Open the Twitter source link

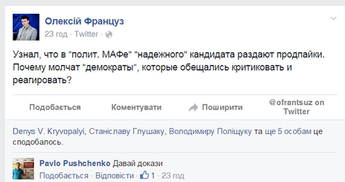pyautogui.click(x=86, y=34)
